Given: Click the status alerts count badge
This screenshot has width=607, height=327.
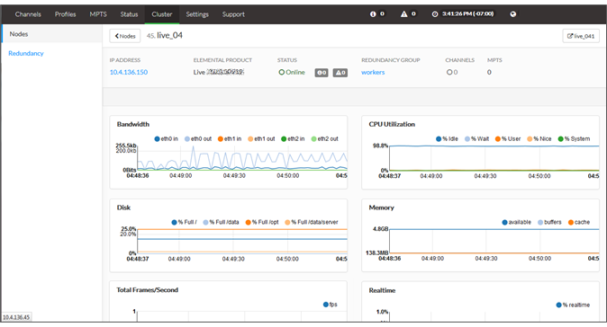Looking at the screenshot, I should coord(340,73).
